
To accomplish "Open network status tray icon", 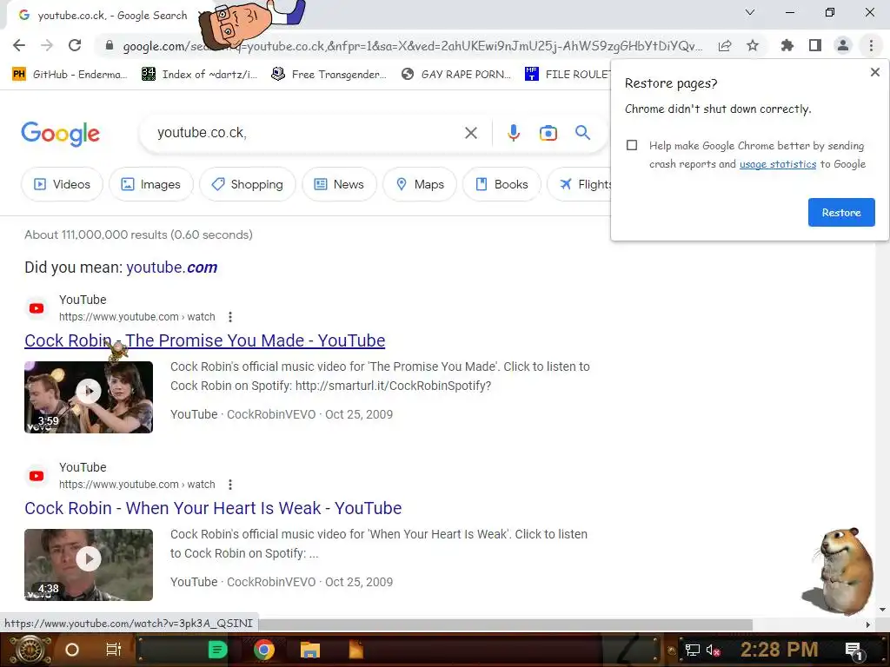I will (x=693, y=650).
